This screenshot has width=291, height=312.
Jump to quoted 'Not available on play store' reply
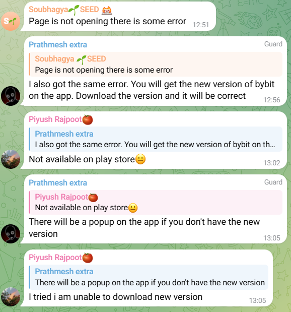[156, 202]
